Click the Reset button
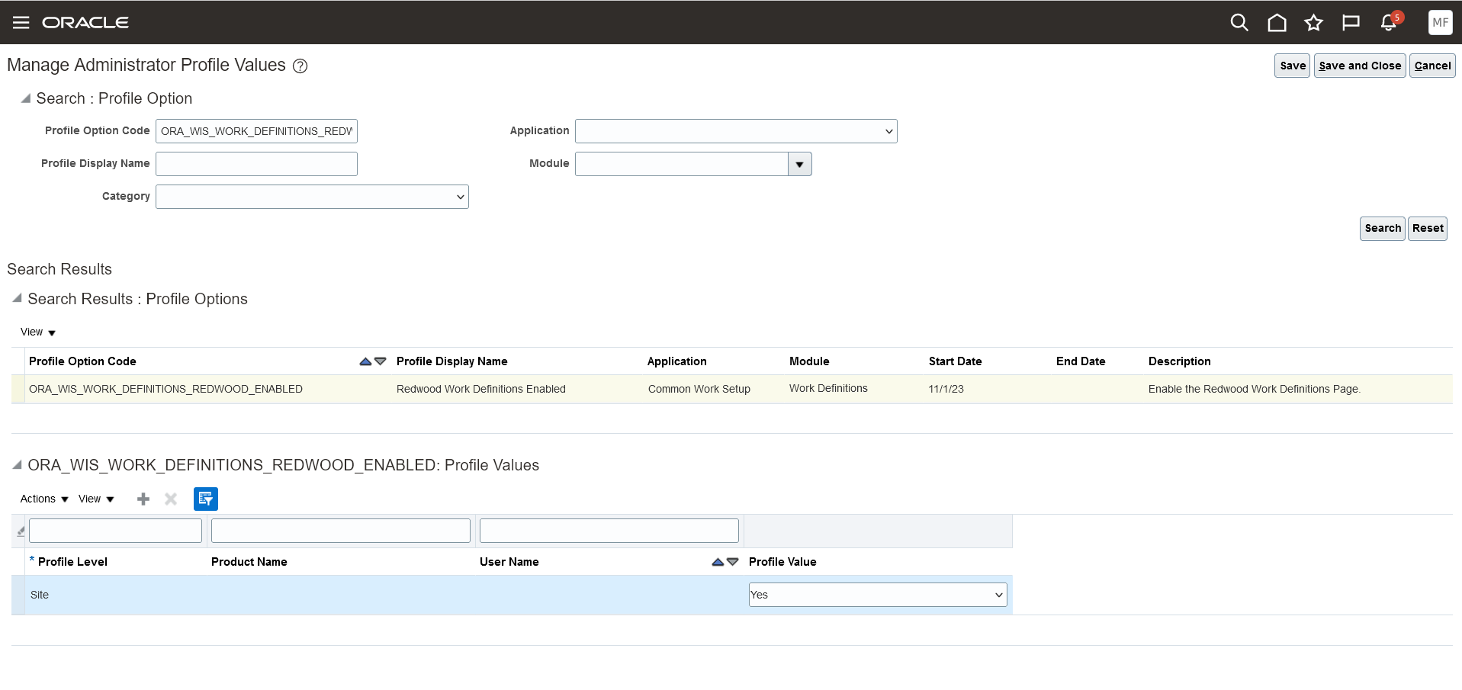The image size is (1462, 690). pos(1427,228)
